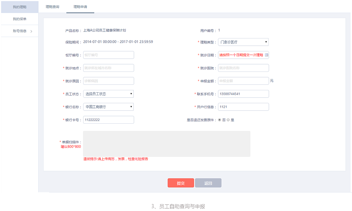Click the 单据扫描件 upload area
The image size is (352, 211).
[x=167, y=144]
